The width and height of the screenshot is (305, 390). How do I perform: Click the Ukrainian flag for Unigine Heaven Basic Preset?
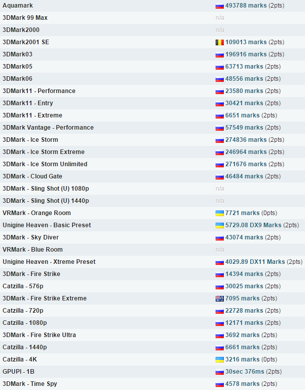click(220, 225)
